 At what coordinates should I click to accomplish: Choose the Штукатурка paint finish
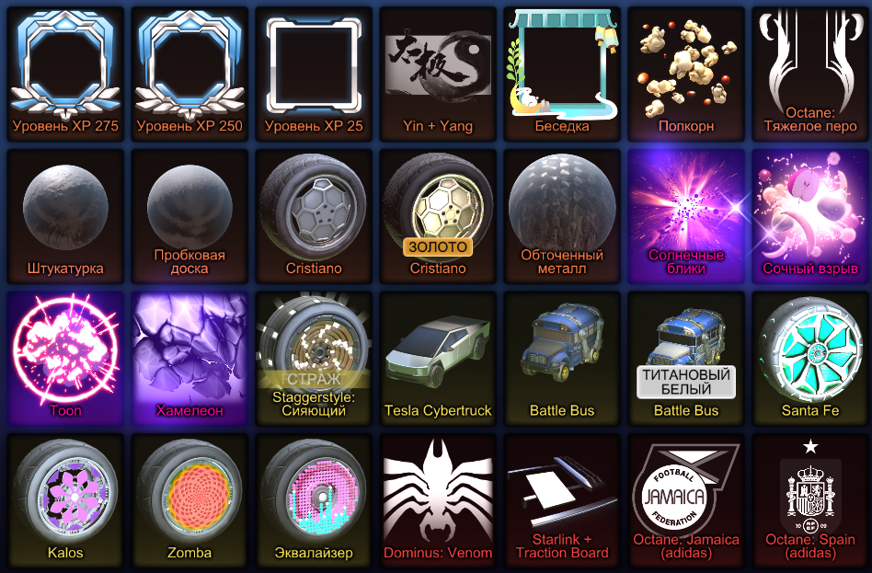(65, 216)
